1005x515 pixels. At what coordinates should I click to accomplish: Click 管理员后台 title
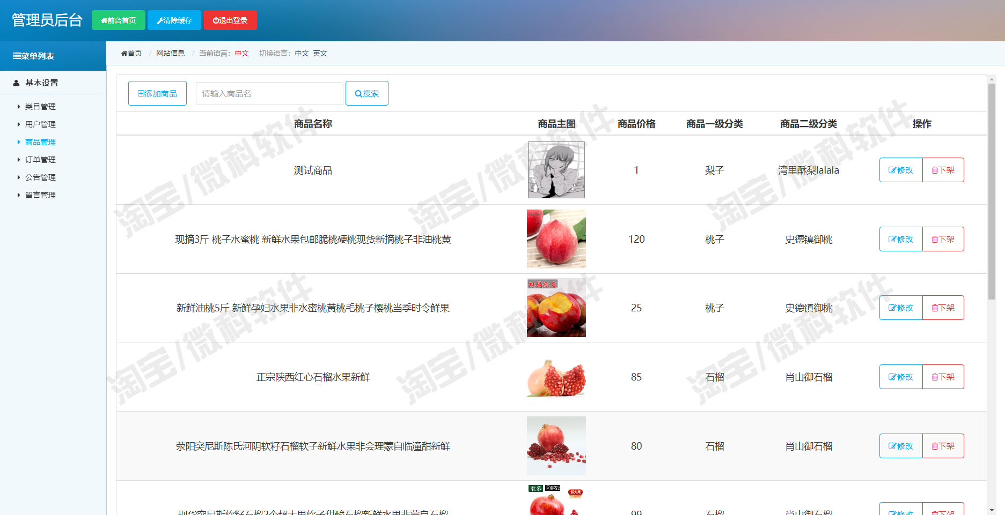click(x=47, y=20)
